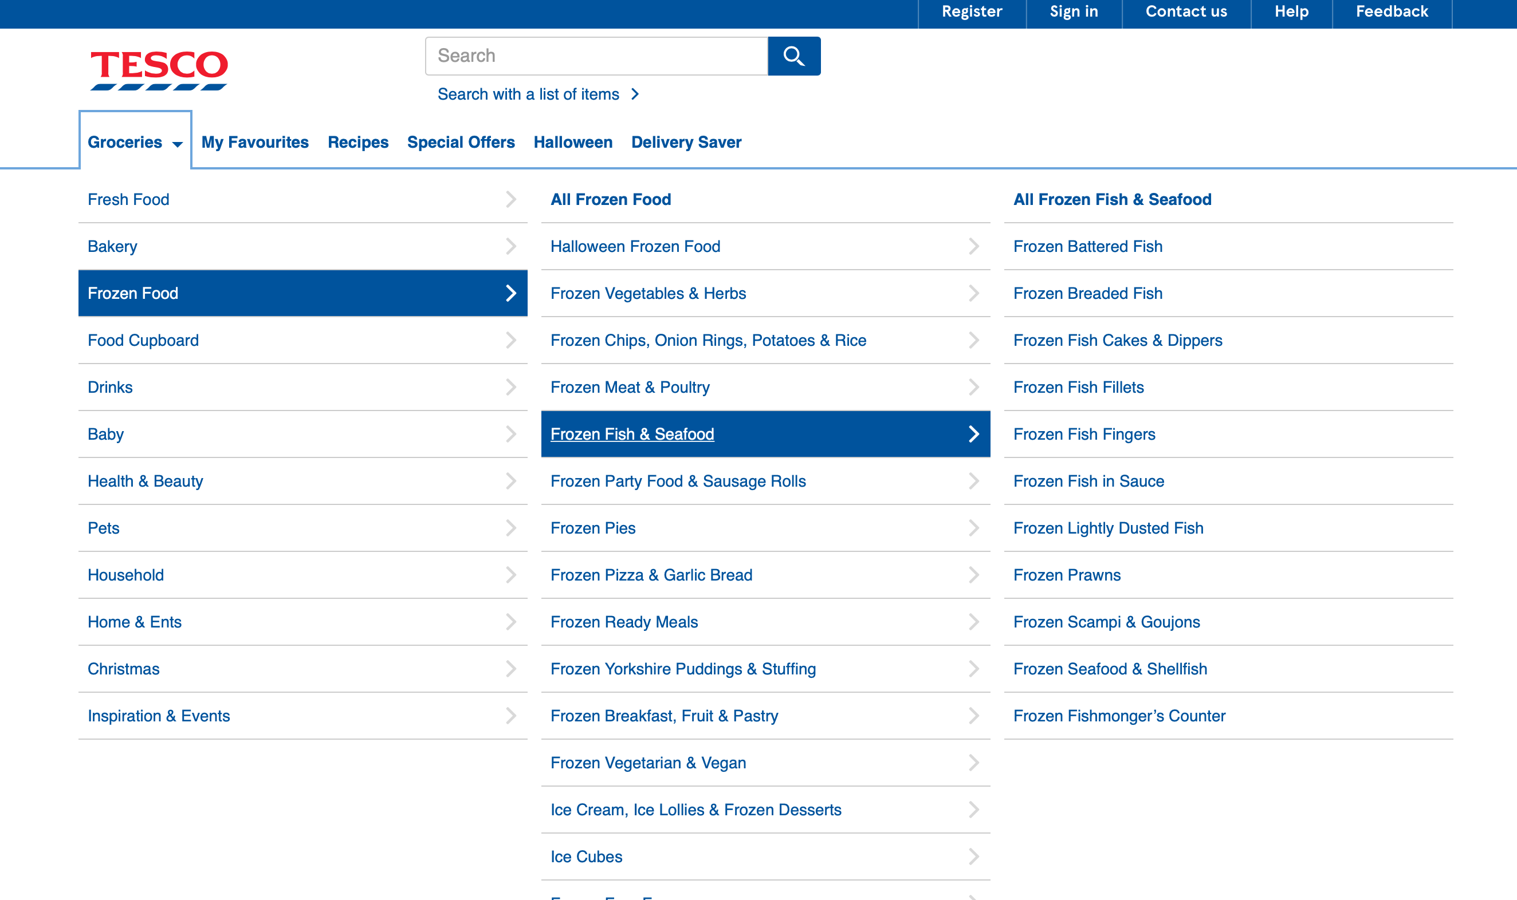Open Frozen Battered Fish

[1228, 246]
